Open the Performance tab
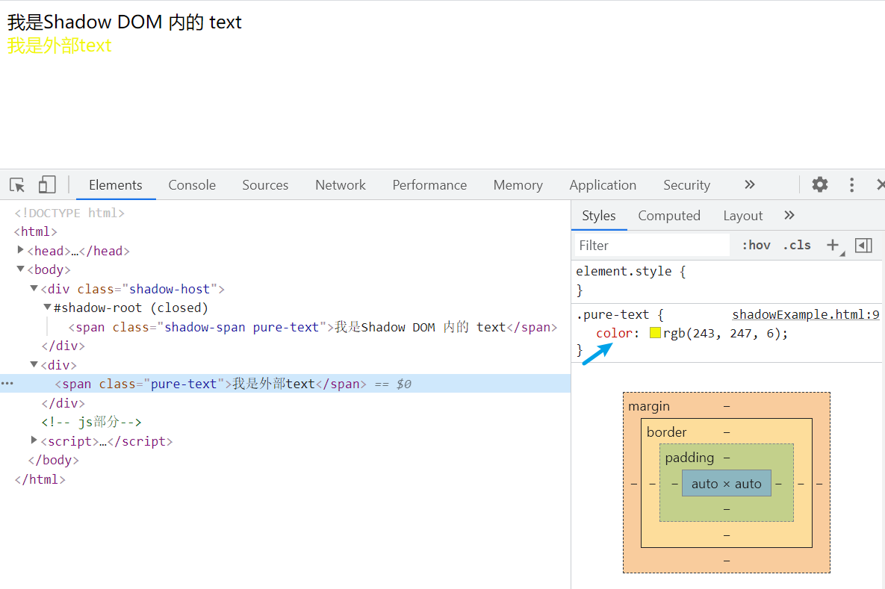The image size is (885, 589). click(x=429, y=185)
